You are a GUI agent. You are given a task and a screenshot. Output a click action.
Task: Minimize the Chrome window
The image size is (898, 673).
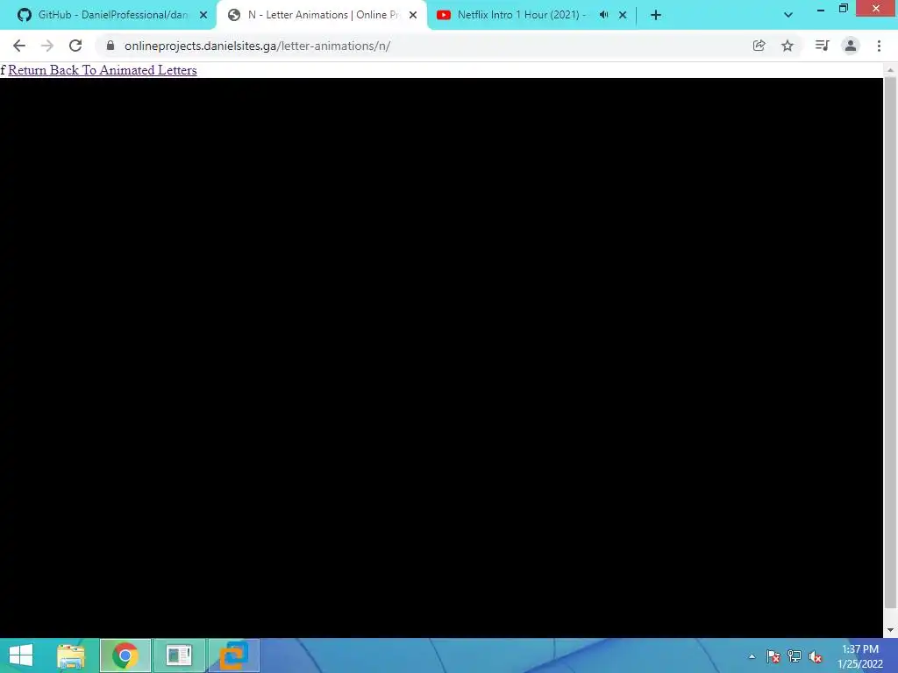(x=821, y=9)
